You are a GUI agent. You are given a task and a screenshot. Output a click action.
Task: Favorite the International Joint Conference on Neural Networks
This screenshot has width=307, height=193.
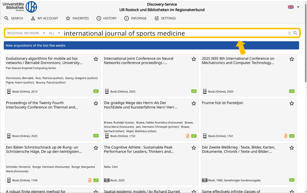194,59
